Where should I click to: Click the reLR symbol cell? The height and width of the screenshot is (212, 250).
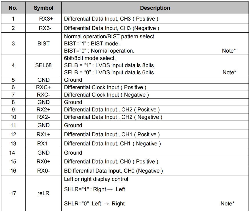(x=43, y=193)
